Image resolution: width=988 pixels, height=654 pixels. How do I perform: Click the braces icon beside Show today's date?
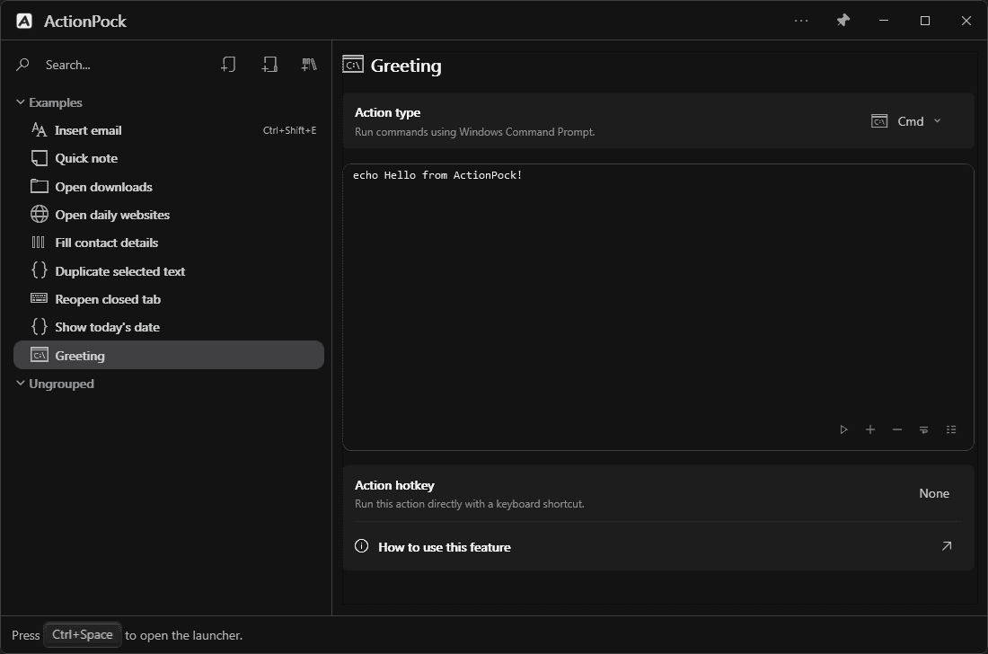click(x=39, y=326)
